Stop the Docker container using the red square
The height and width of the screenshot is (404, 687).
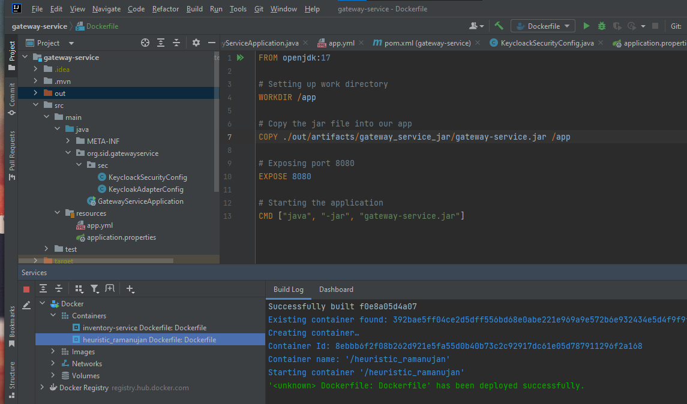(x=25, y=289)
